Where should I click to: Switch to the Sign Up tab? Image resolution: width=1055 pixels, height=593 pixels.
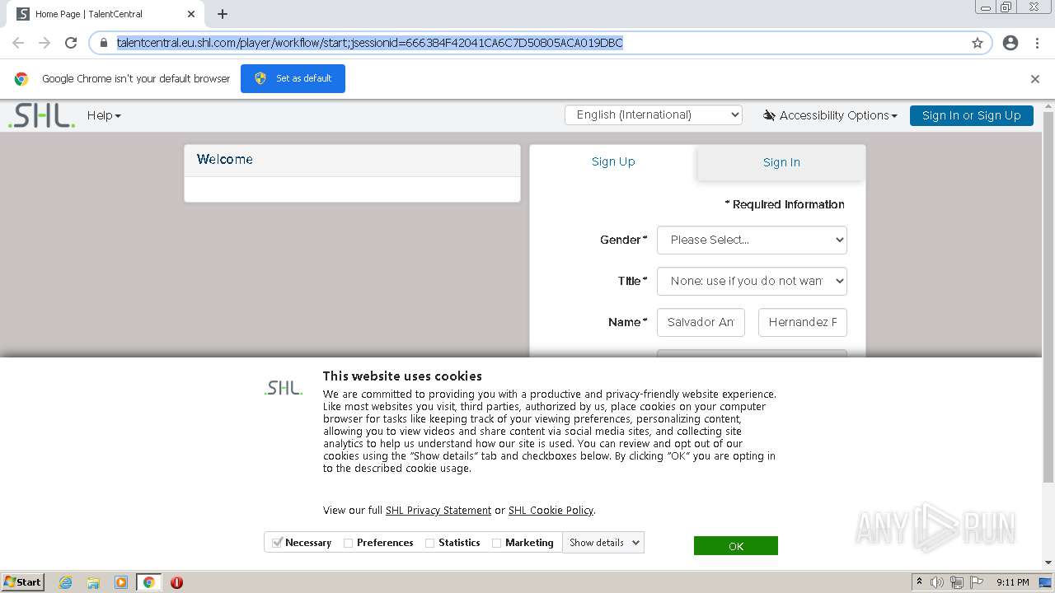(613, 161)
